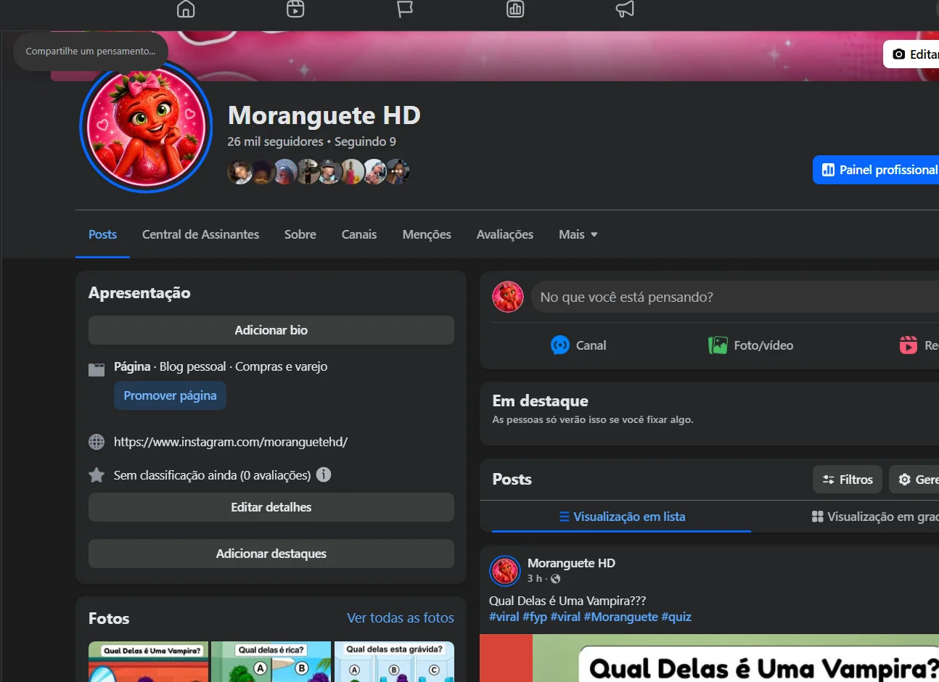Open 'Qual delas esta grávida?' photo thumbnail

click(x=394, y=662)
